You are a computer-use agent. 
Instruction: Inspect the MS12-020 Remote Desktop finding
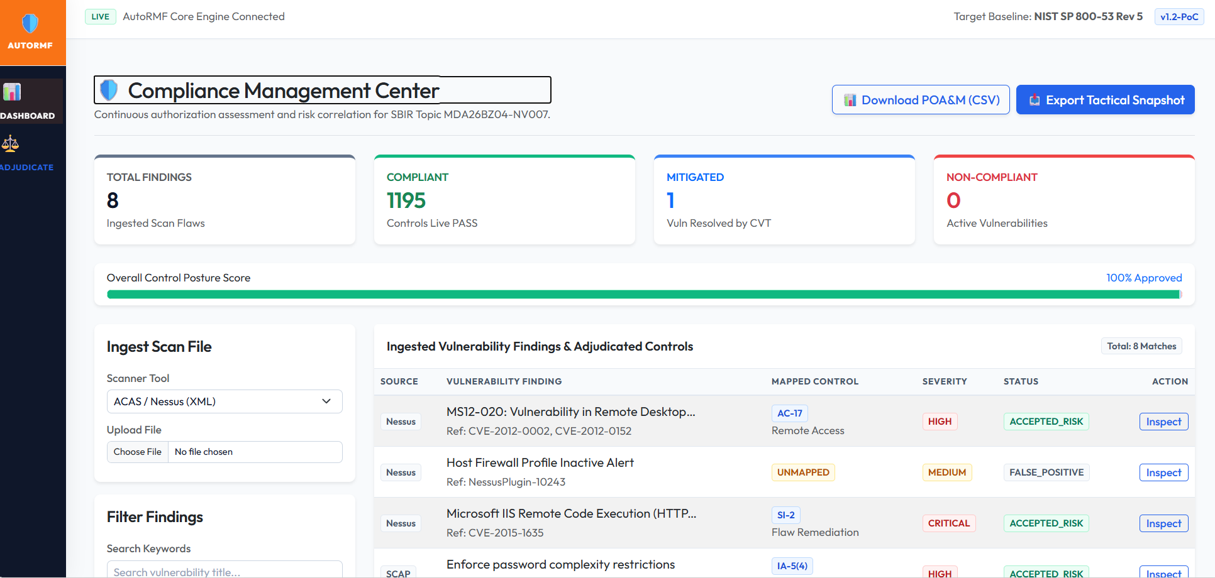(1163, 422)
